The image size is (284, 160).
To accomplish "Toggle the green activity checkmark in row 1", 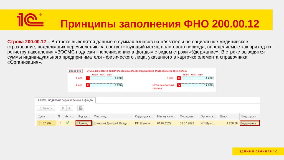I will click(67, 123).
